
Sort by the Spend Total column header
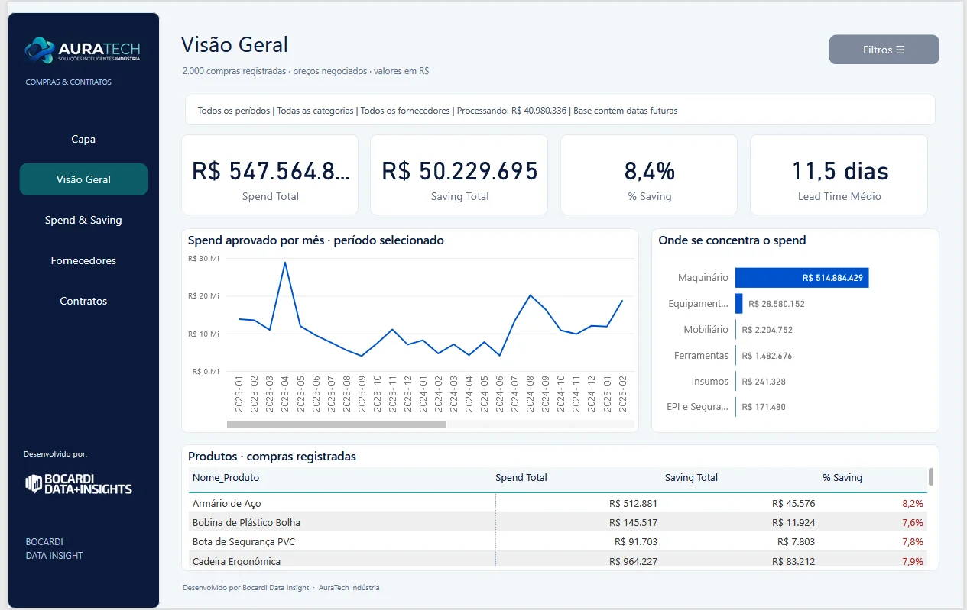[521, 478]
